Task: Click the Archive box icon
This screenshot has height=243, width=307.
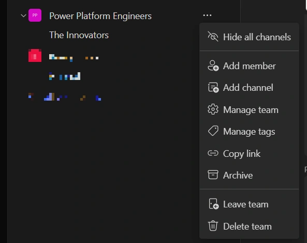Action: pos(213,175)
